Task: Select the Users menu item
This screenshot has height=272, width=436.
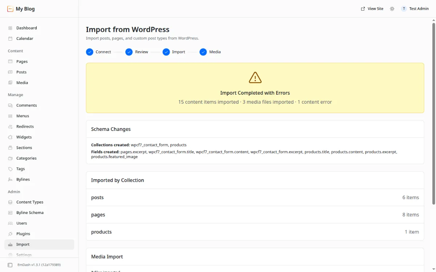Action: [x=39, y=223]
